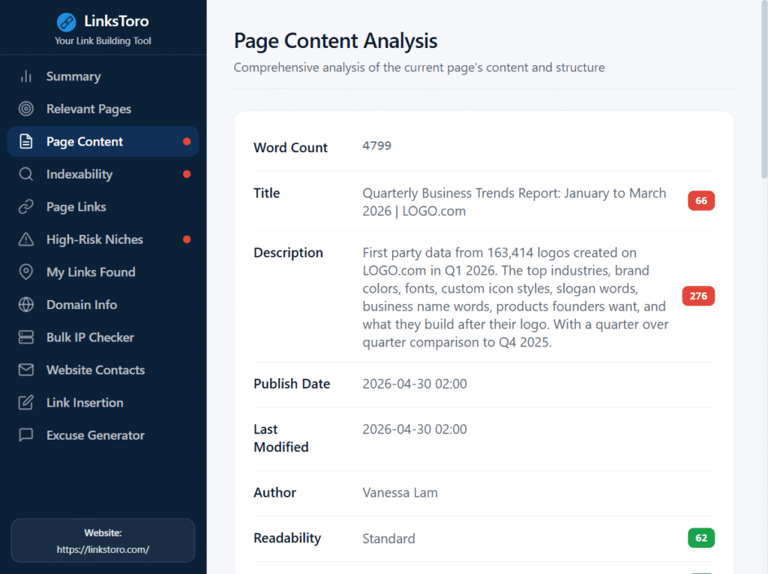Go to Link Insertion
The width and height of the screenshot is (768, 574).
pyautogui.click(x=103, y=402)
